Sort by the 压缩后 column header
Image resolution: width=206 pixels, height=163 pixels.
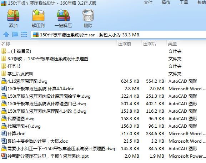[149, 44]
